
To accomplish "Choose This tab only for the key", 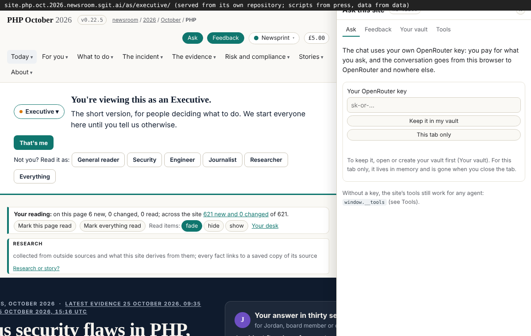I will tap(434, 135).
